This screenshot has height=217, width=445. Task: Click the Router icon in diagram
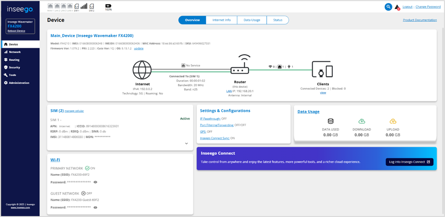[239, 67]
